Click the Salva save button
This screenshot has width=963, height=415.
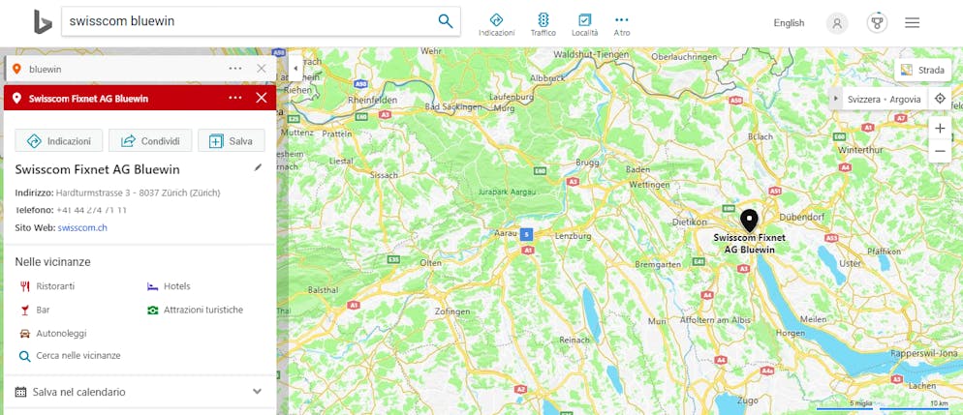click(x=232, y=141)
